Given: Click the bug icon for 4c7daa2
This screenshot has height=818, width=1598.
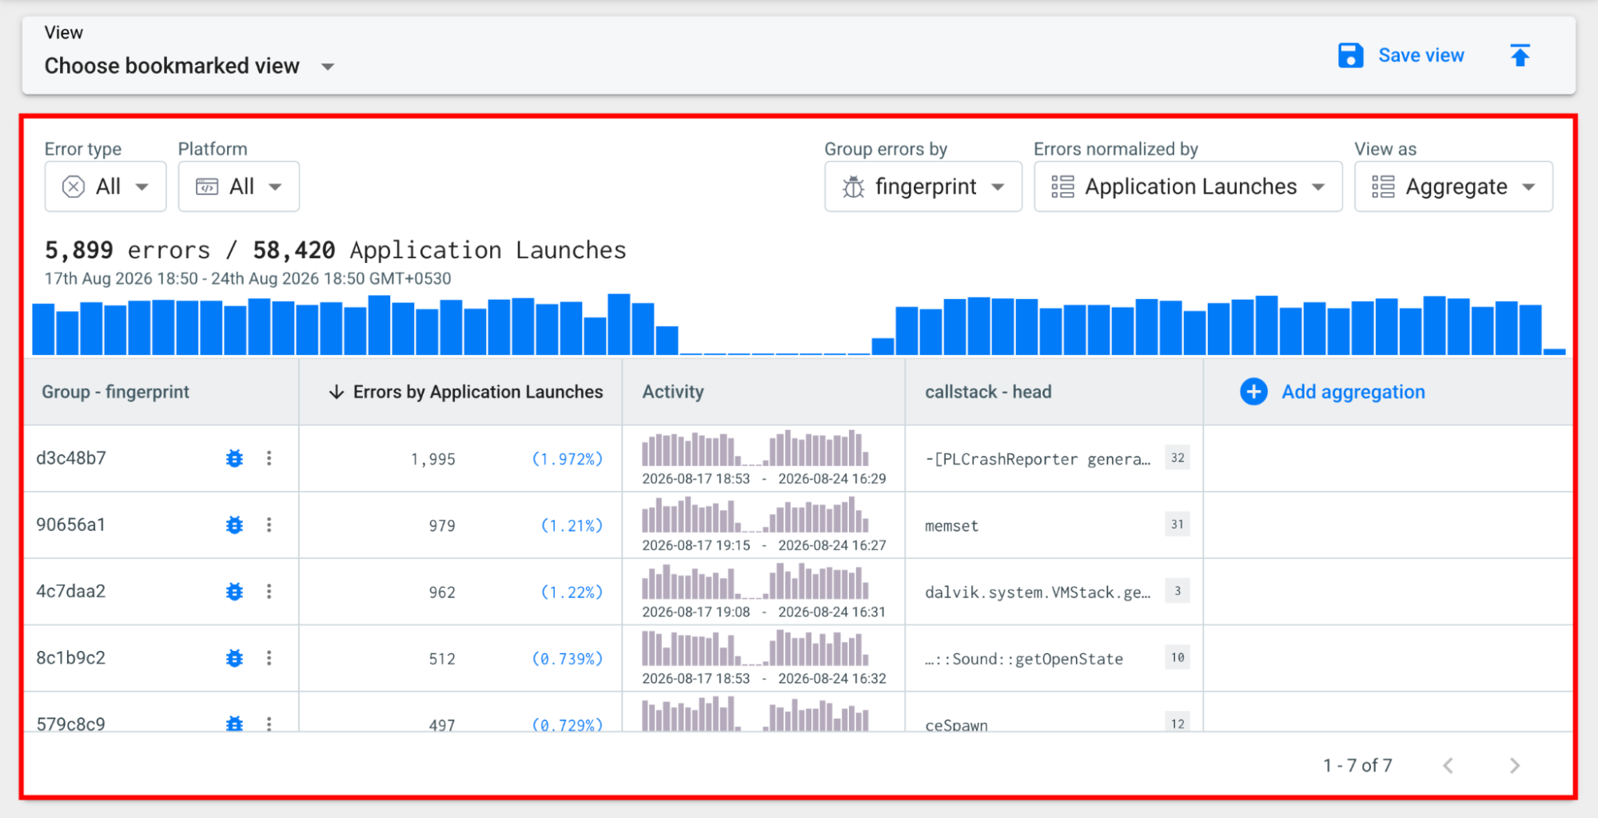Looking at the screenshot, I should click(234, 591).
